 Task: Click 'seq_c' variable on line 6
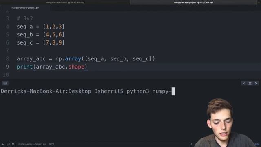[24, 42]
